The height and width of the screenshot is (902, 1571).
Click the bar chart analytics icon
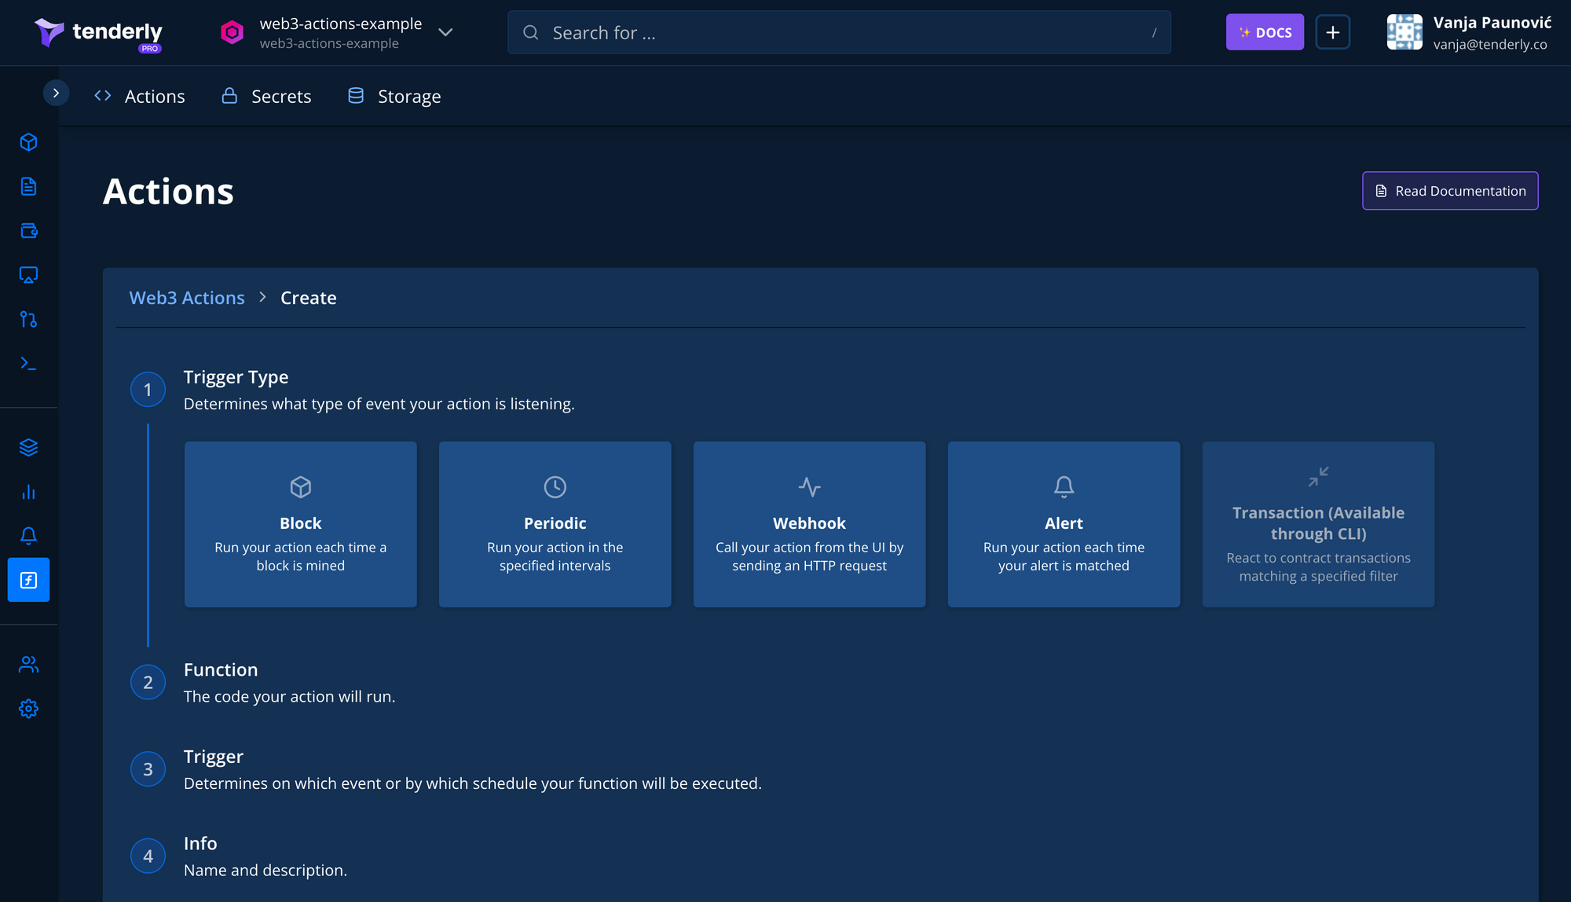(28, 492)
